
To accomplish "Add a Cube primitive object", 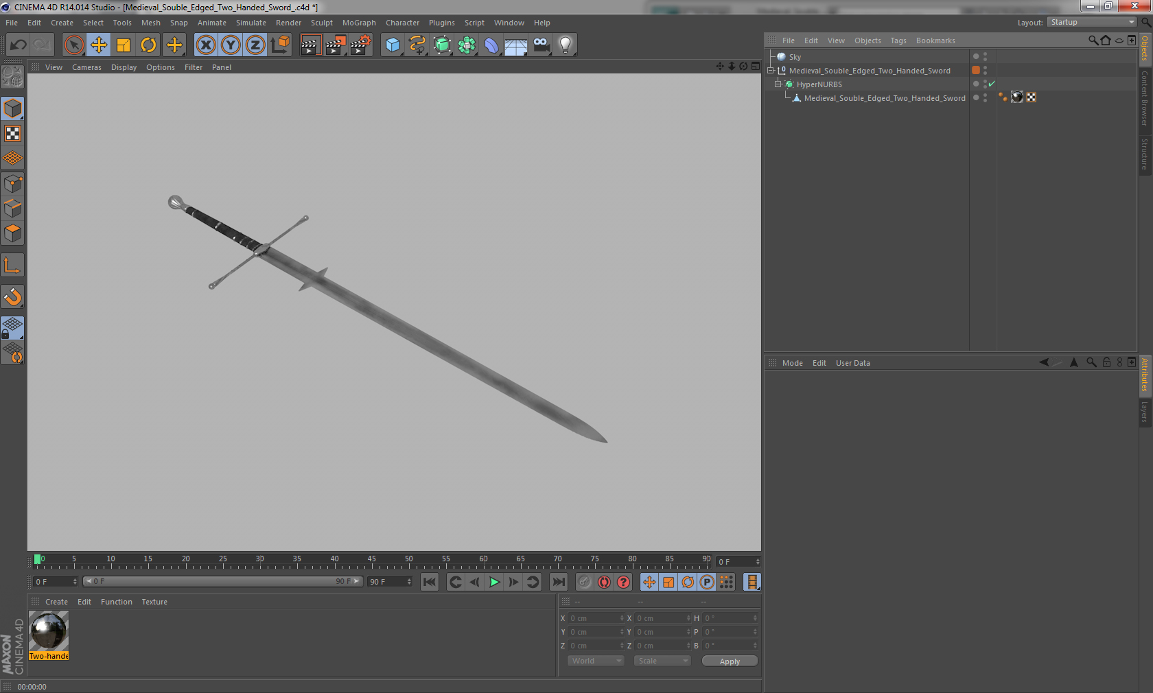I will point(393,45).
